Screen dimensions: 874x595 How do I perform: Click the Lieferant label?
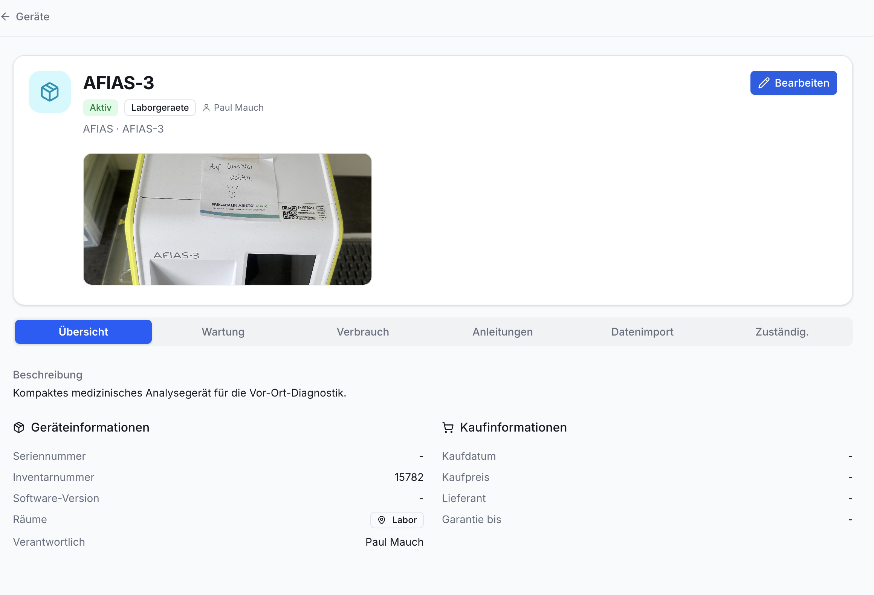(464, 498)
